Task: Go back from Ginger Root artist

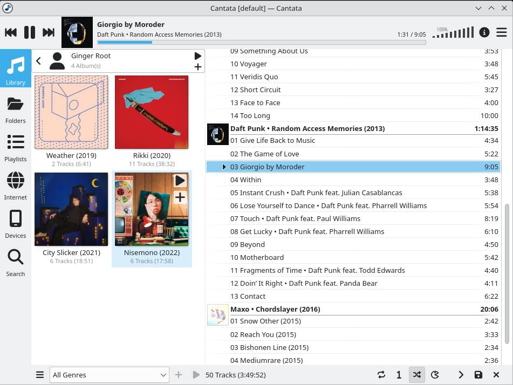Action: point(39,60)
